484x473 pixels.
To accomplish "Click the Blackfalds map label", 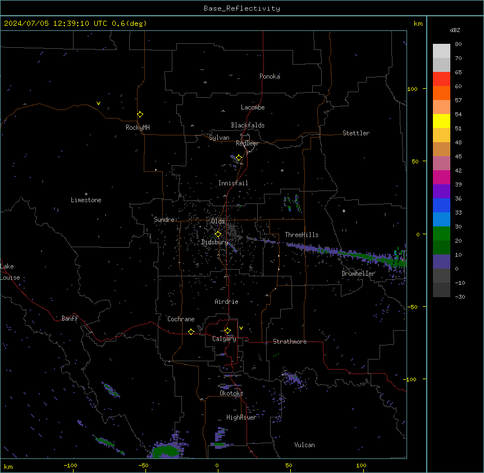I will click(248, 125).
